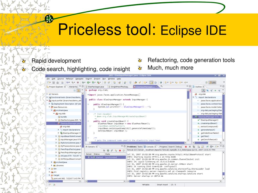The width and height of the screenshot is (258, 193).
Task: Click the Save icon in the toolbar
Action: pyautogui.click(x=53, y=82)
